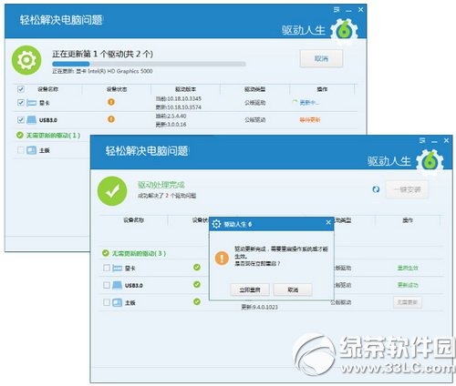
Task: Click the green checkmark completion icon
Action: point(112,191)
